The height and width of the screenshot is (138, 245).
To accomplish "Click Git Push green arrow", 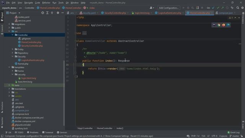I will click(222, 8).
